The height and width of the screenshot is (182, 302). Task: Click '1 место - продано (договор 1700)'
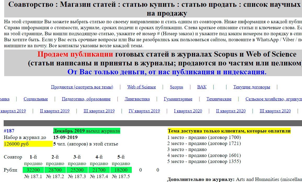tap(204, 137)
